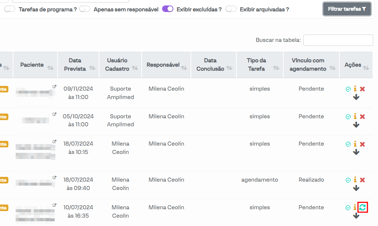This screenshot has width=378, height=226.
Task: Sort table by 'Responsável' column header
Action: [x=166, y=65]
